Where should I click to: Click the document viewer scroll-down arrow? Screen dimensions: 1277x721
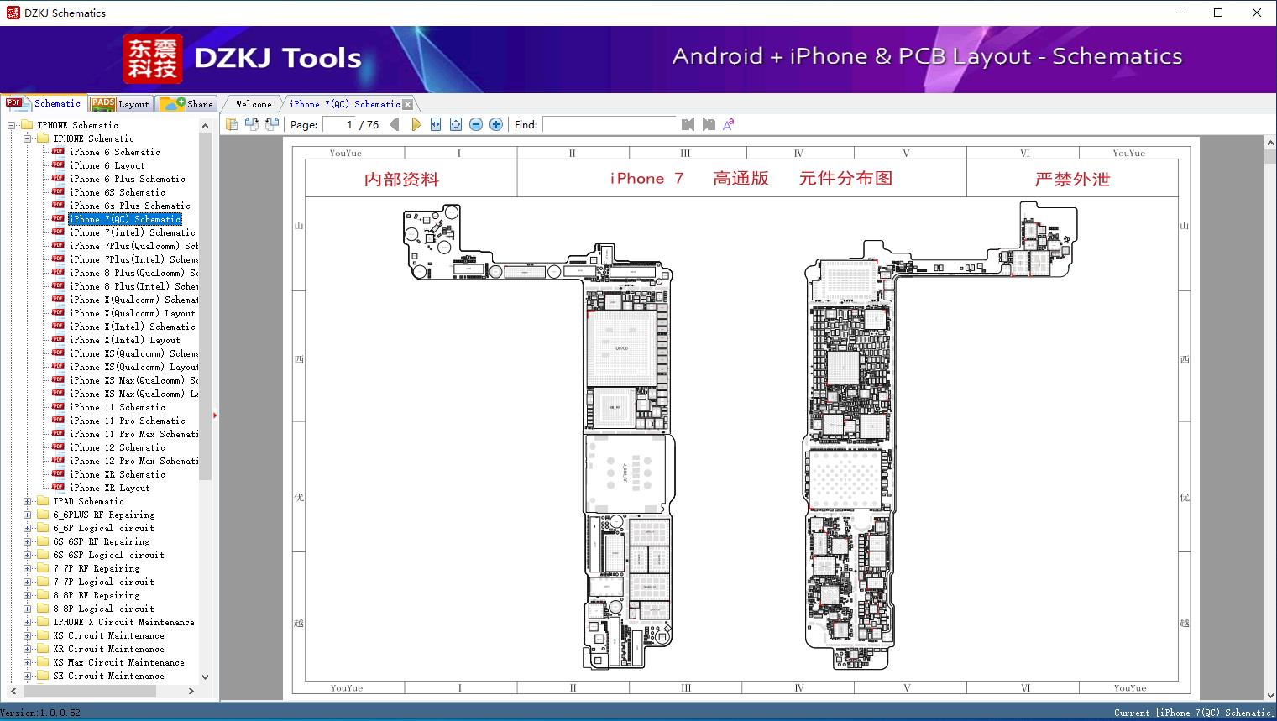pos(1270,694)
